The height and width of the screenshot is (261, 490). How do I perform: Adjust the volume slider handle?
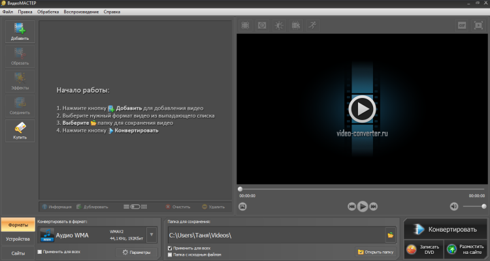pos(484,206)
